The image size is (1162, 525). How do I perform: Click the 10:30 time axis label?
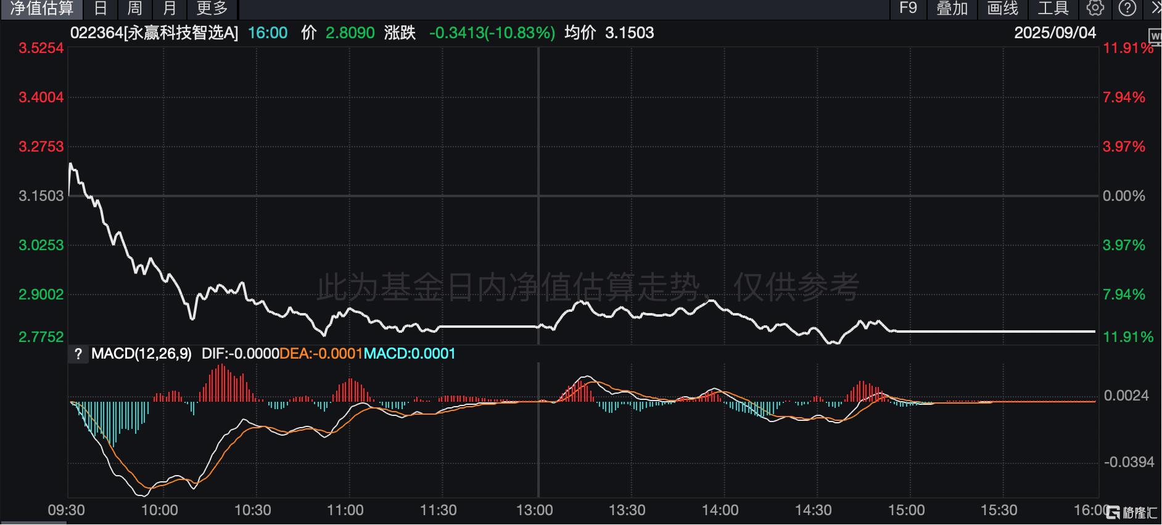point(253,510)
